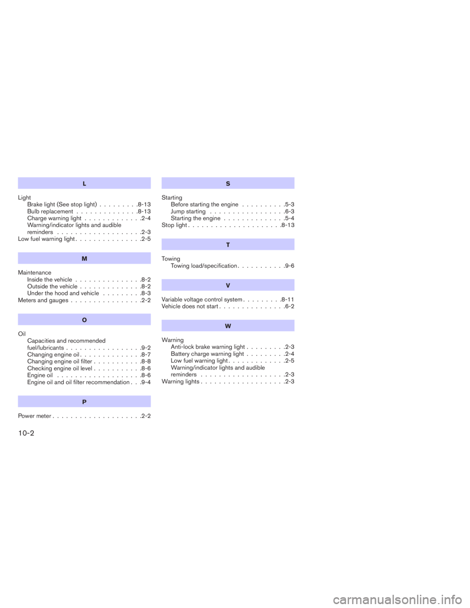Open the Jump starting entry
This screenshot has width=470, height=608.
pos(232,211)
